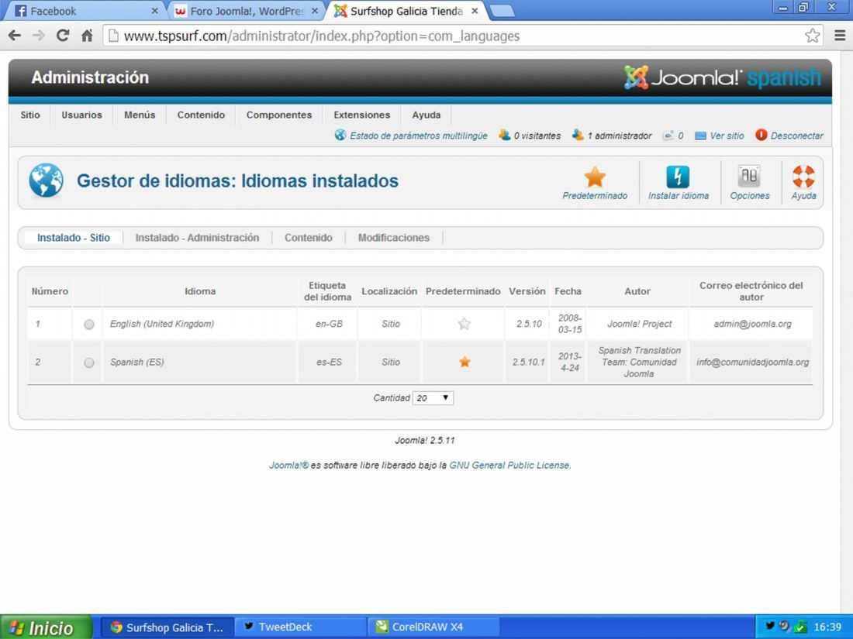The image size is (853, 639).
Task: Click the Estado de parámetros multilingüe link
Action: (418, 136)
